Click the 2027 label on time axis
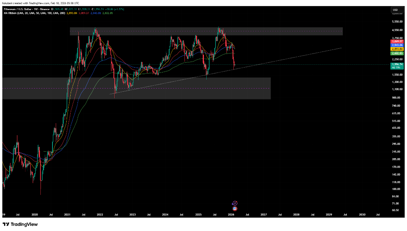 [x=263, y=215]
